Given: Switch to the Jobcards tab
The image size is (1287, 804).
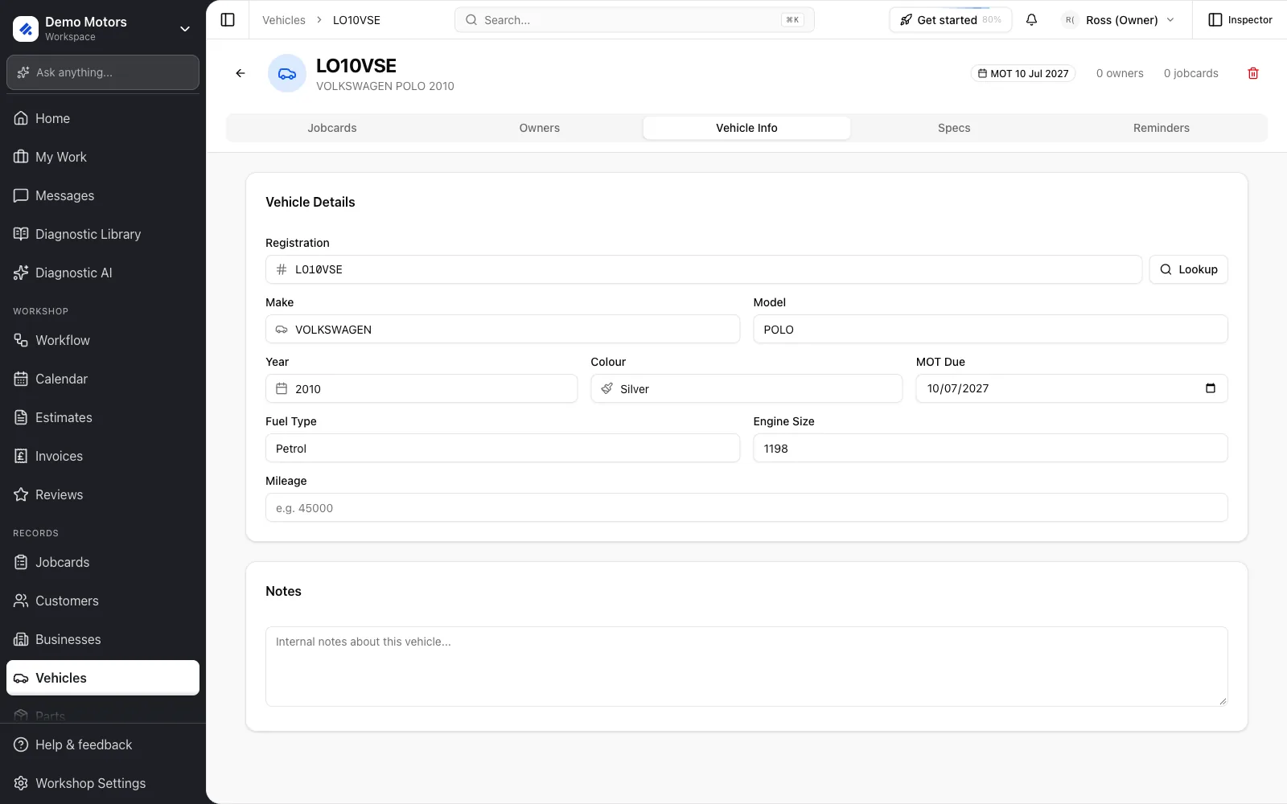Looking at the screenshot, I should (332, 128).
